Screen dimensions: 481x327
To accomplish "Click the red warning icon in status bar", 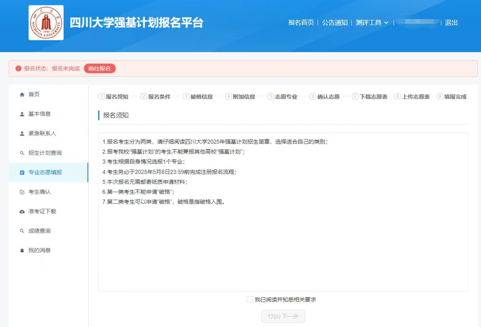I will (18, 69).
